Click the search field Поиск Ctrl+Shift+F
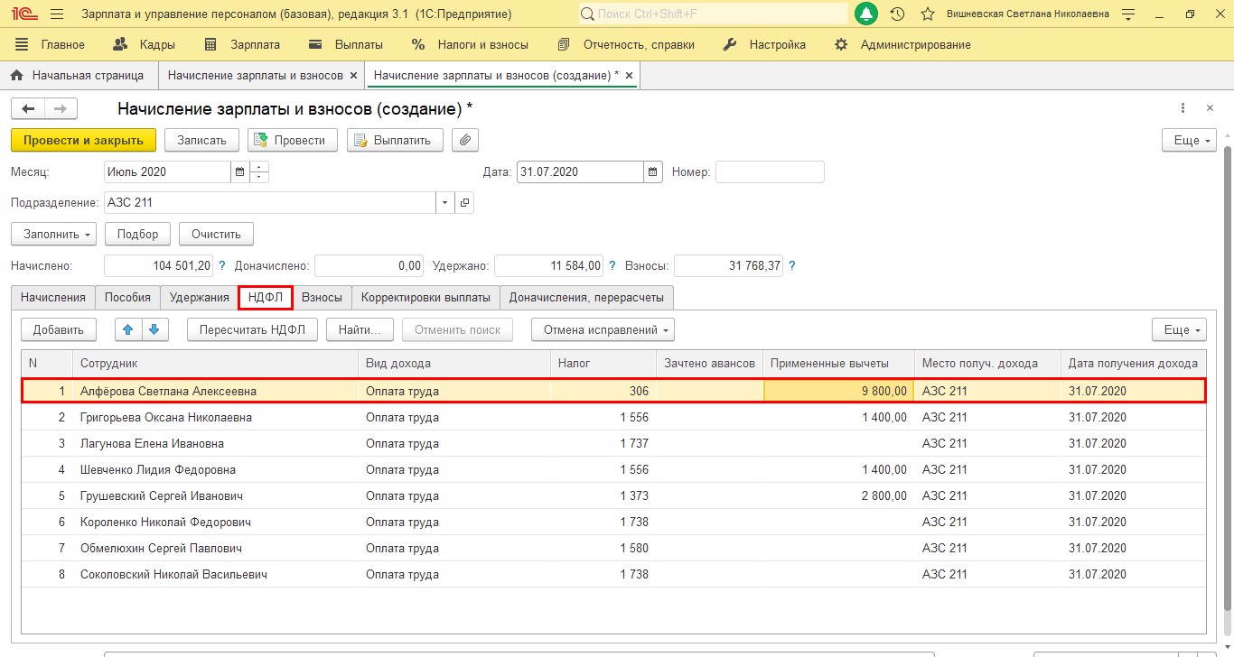The width and height of the screenshot is (1234, 657). pyautogui.click(x=713, y=14)
